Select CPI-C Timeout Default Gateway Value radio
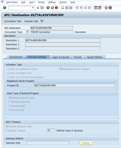Screen dimensions: 121x148 point(7,126)
